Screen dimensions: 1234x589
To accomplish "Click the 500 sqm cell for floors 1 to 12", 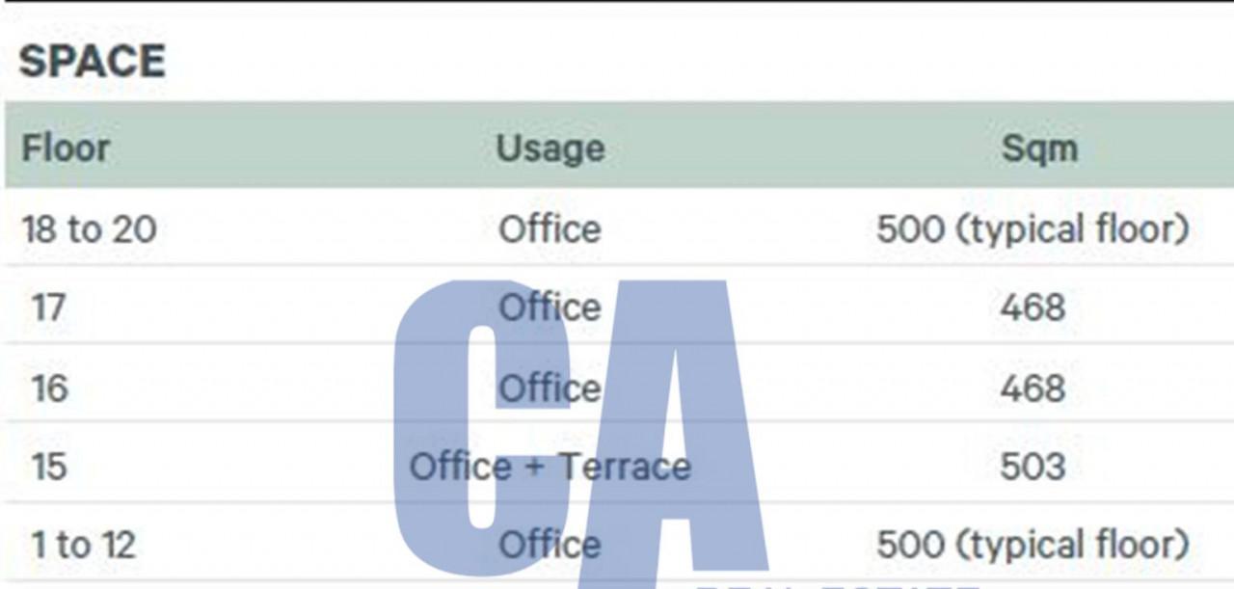I will 1033,545.
